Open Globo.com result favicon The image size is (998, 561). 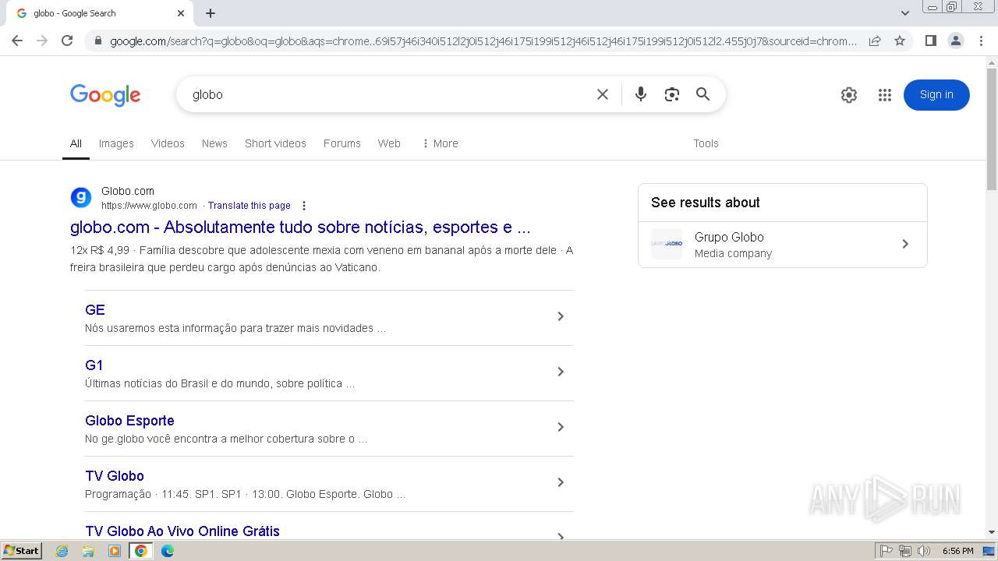click(x=81, y=198)
